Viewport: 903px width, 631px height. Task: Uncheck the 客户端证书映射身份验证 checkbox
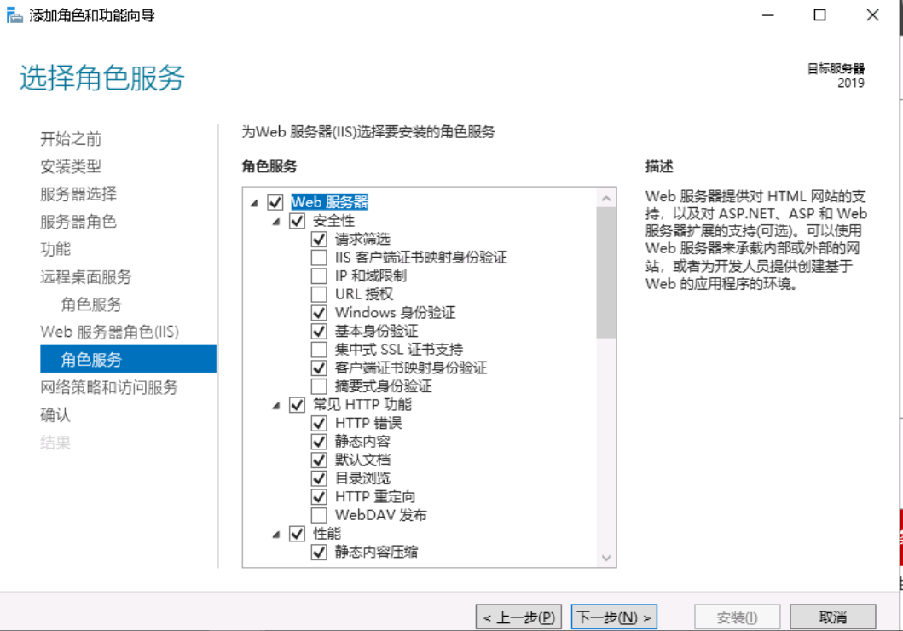[x=319, y=368]
